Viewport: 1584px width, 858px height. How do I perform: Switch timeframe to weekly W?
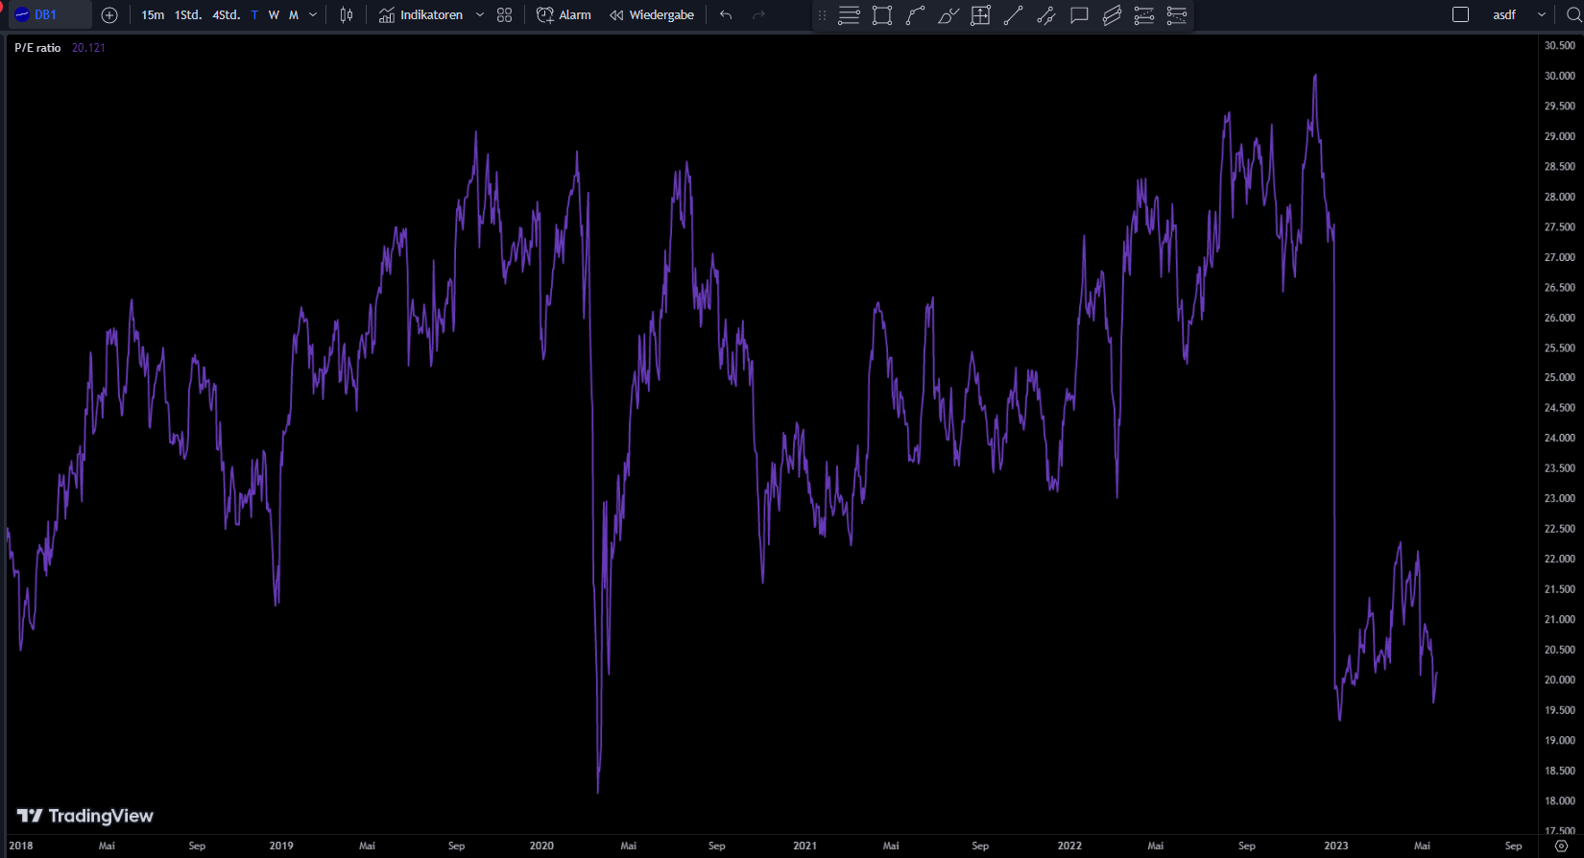pos(274,15)
